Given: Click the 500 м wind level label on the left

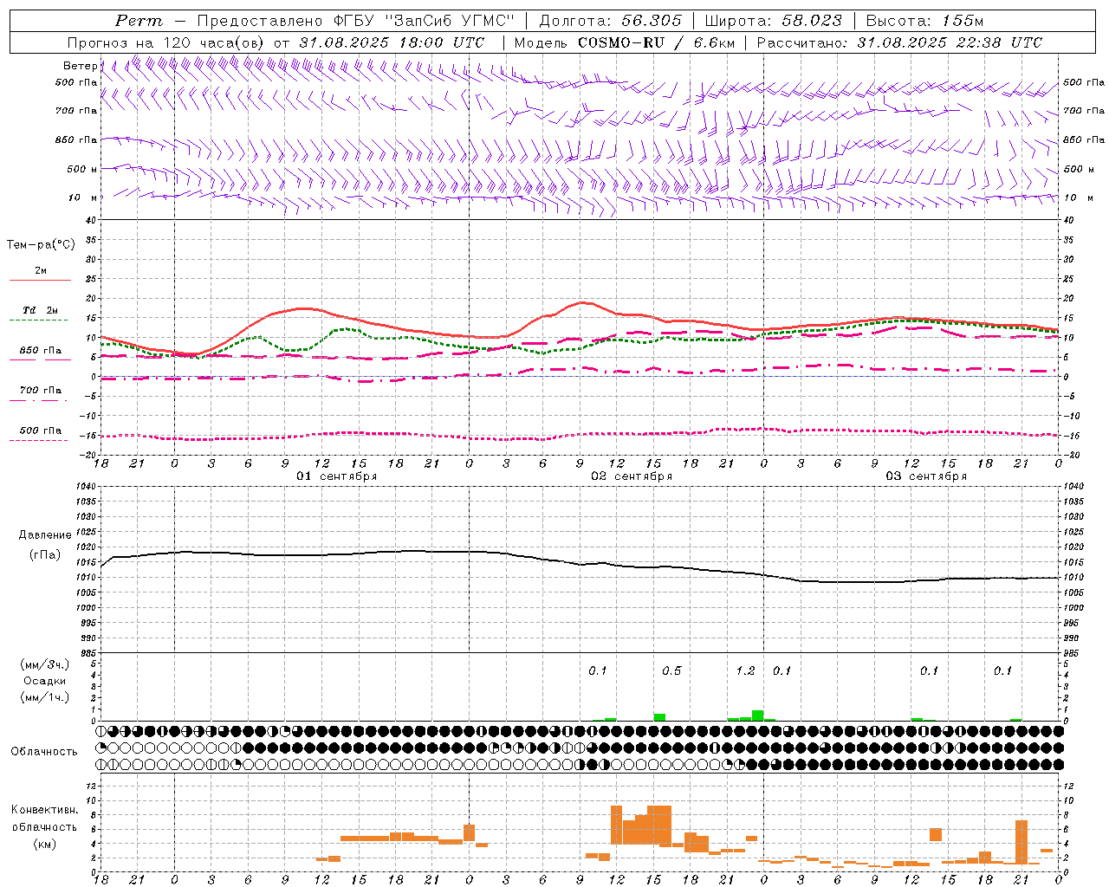Looking at the screenshot, I should click(x=81, y=170).
